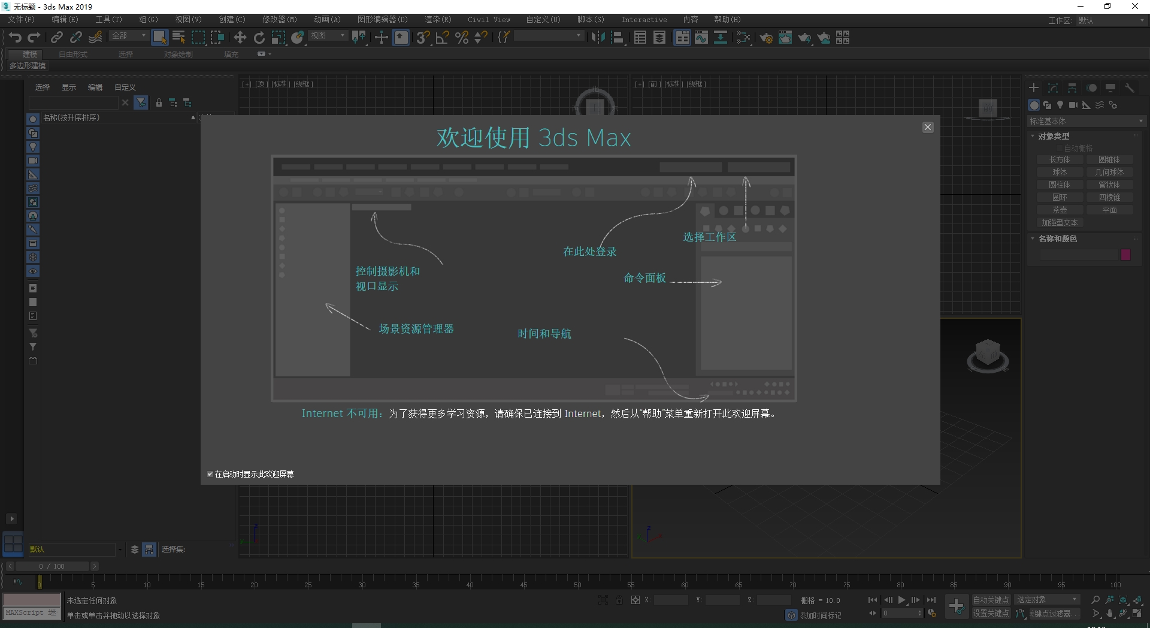Screen dimensions: 1150x628
Task: Switch to the 自由形式 ribbon tab
Action: [73, 54]
